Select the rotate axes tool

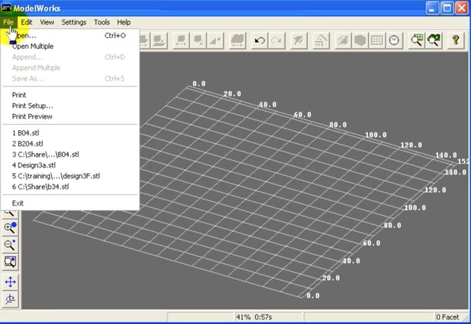(x=10, y=299)
